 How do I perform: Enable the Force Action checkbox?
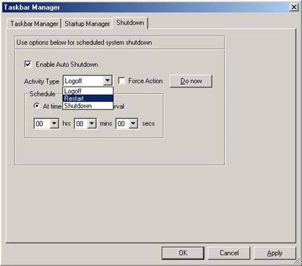[122, 81]
